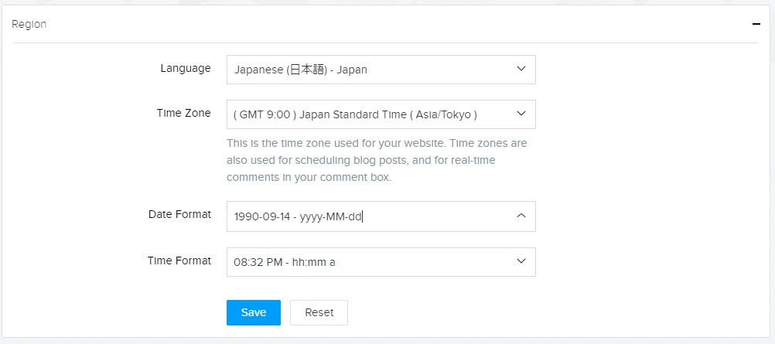Save the region settings

click(254, 312)
